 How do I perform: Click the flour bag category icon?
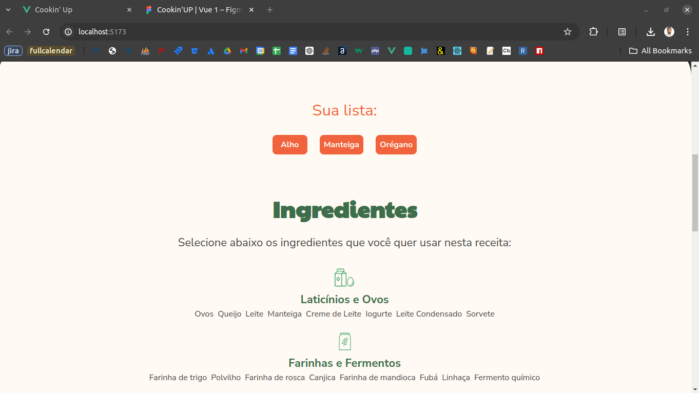pos(345,341)
